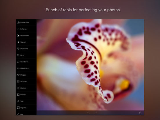Viewport: 160px width, 120px height.
Task: Tap the Create New camera icon
Action: tap(18, 22)
